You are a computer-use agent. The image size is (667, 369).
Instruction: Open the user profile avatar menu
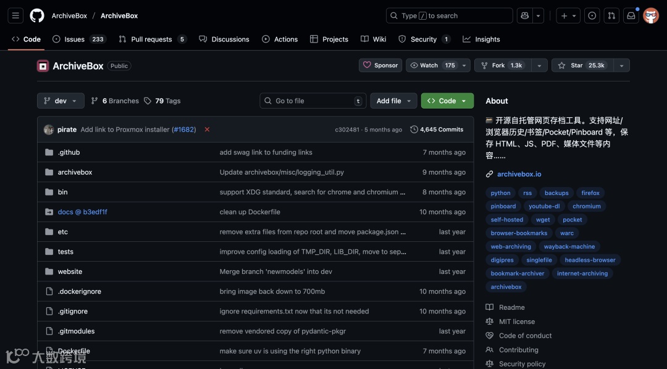tap(651, 15)
